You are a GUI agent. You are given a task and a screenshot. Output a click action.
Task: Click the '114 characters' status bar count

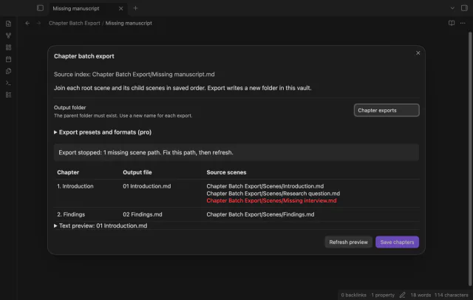click(x=452, y=295)
